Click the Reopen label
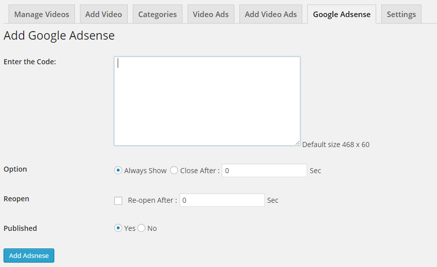This screenshot has height=267, width=437. point(17,199)
